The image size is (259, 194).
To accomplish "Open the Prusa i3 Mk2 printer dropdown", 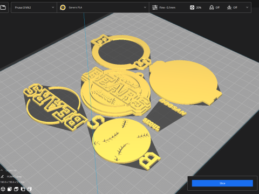I will pos(34,8).
